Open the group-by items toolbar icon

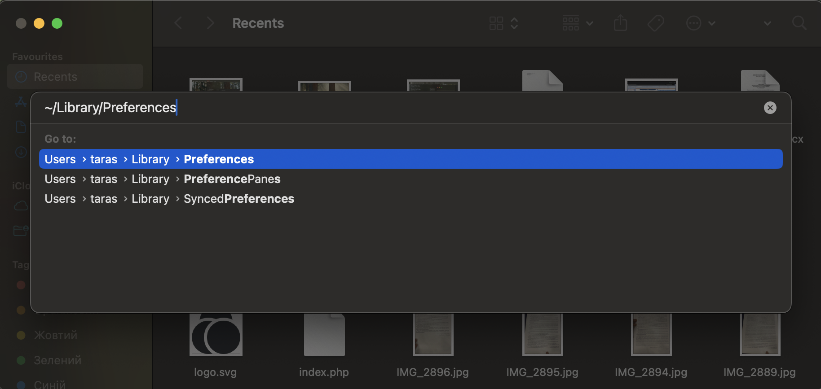coord(570,23)
